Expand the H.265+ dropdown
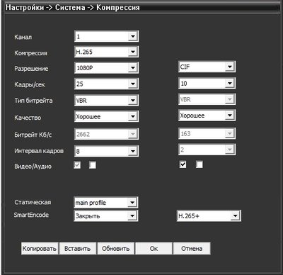Screen dimensions: 283x275 point(209,215)
